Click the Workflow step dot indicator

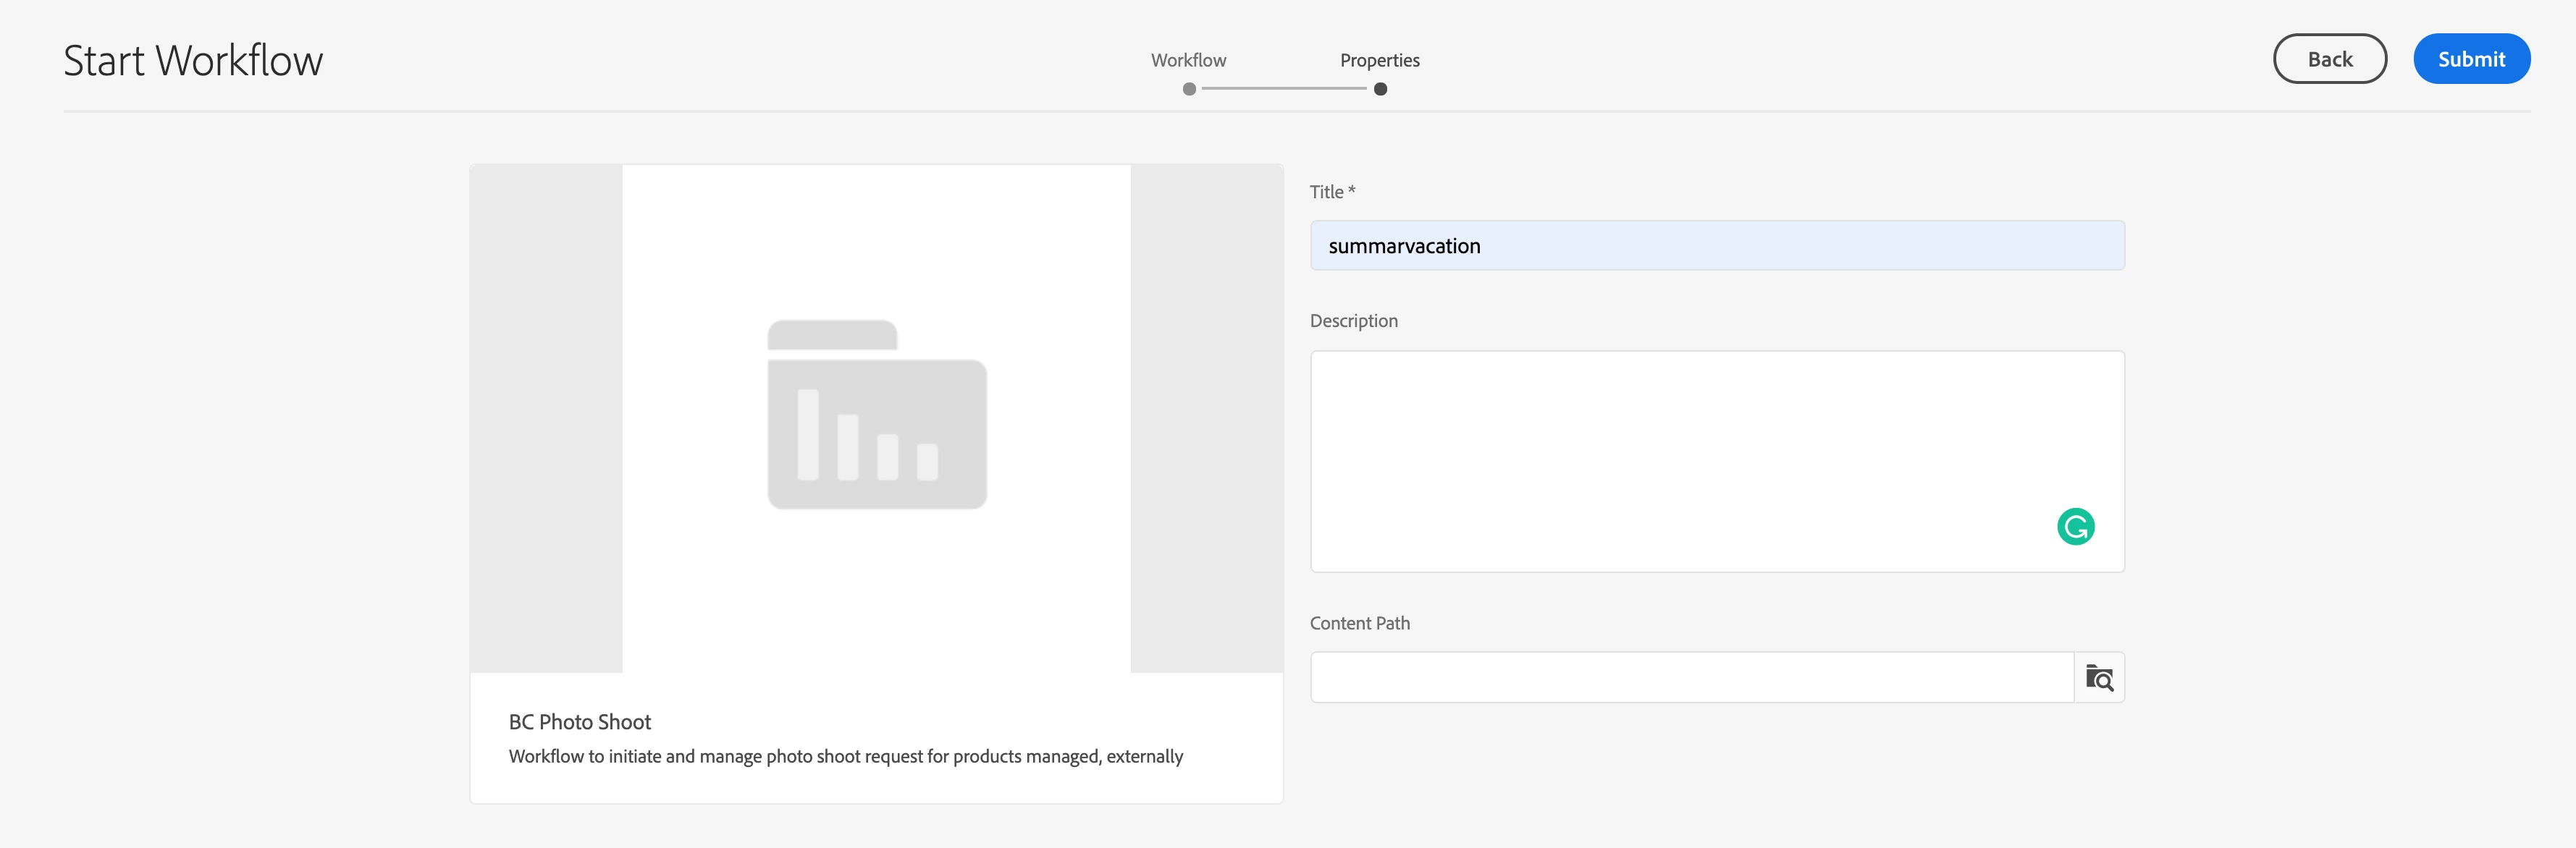click(1189, 89)
